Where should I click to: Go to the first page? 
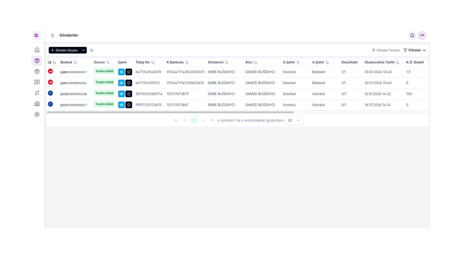[176, 120]
